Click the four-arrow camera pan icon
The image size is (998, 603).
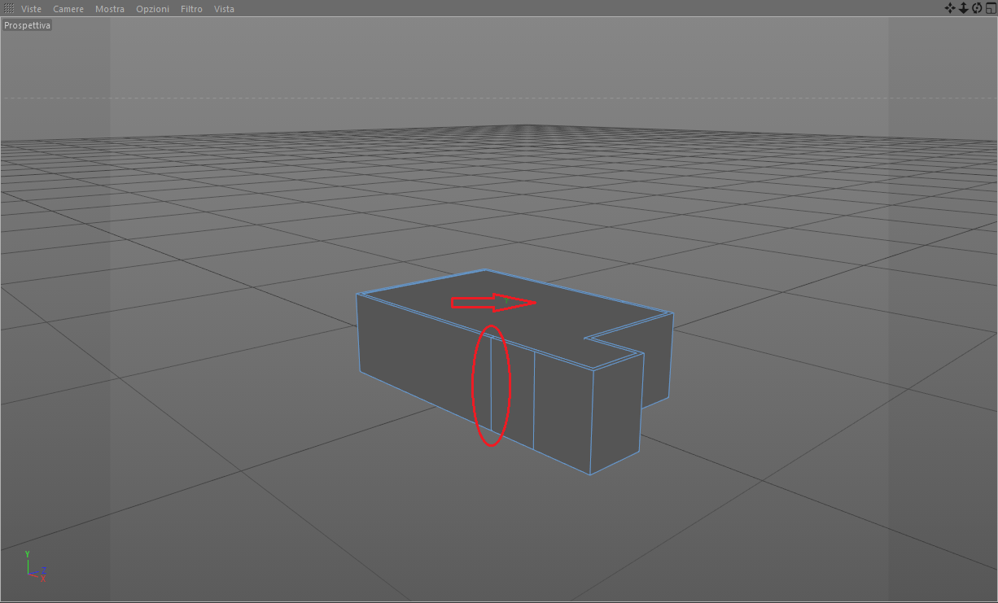coord(949,8)
